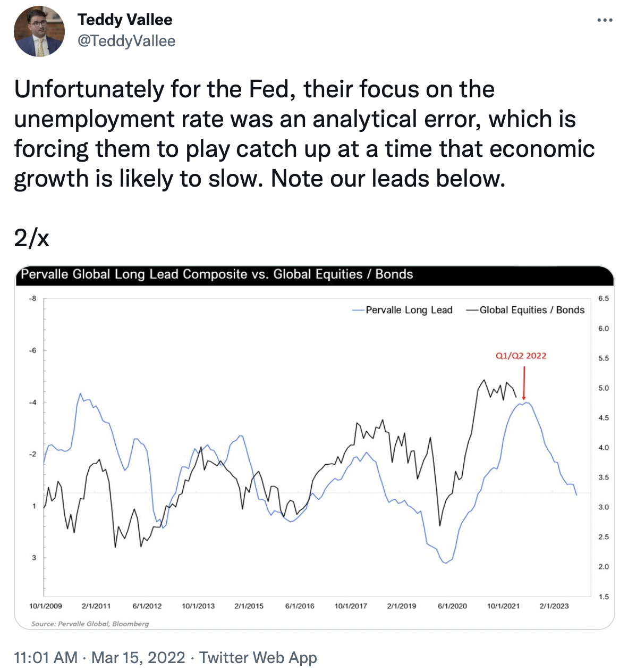Click the 10/1/2009 x-axis date label

pos(46,606)
